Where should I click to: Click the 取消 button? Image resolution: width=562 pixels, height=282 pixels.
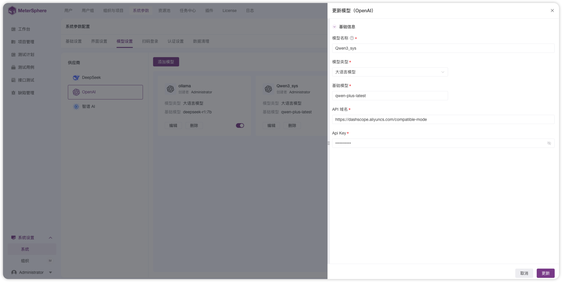click(x=524, y=273)
